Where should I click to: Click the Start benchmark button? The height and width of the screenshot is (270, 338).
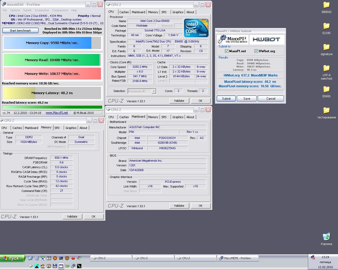(x=20, y=31)
